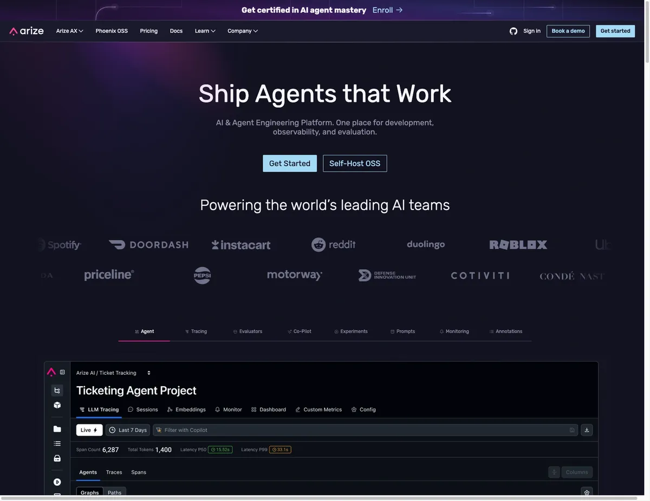Select the Evaluators feature tab
650x501 pixels.
click(x=248, y=331)
